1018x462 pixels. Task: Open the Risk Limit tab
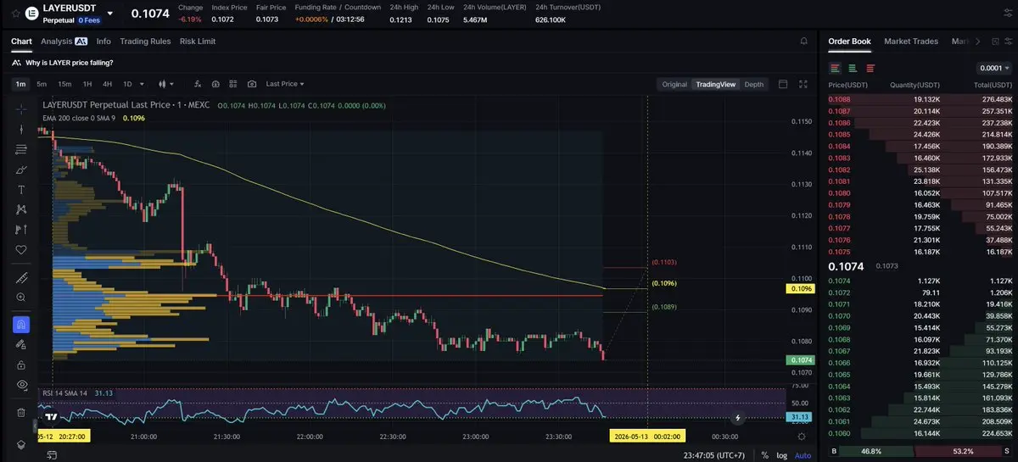[198, 41]
